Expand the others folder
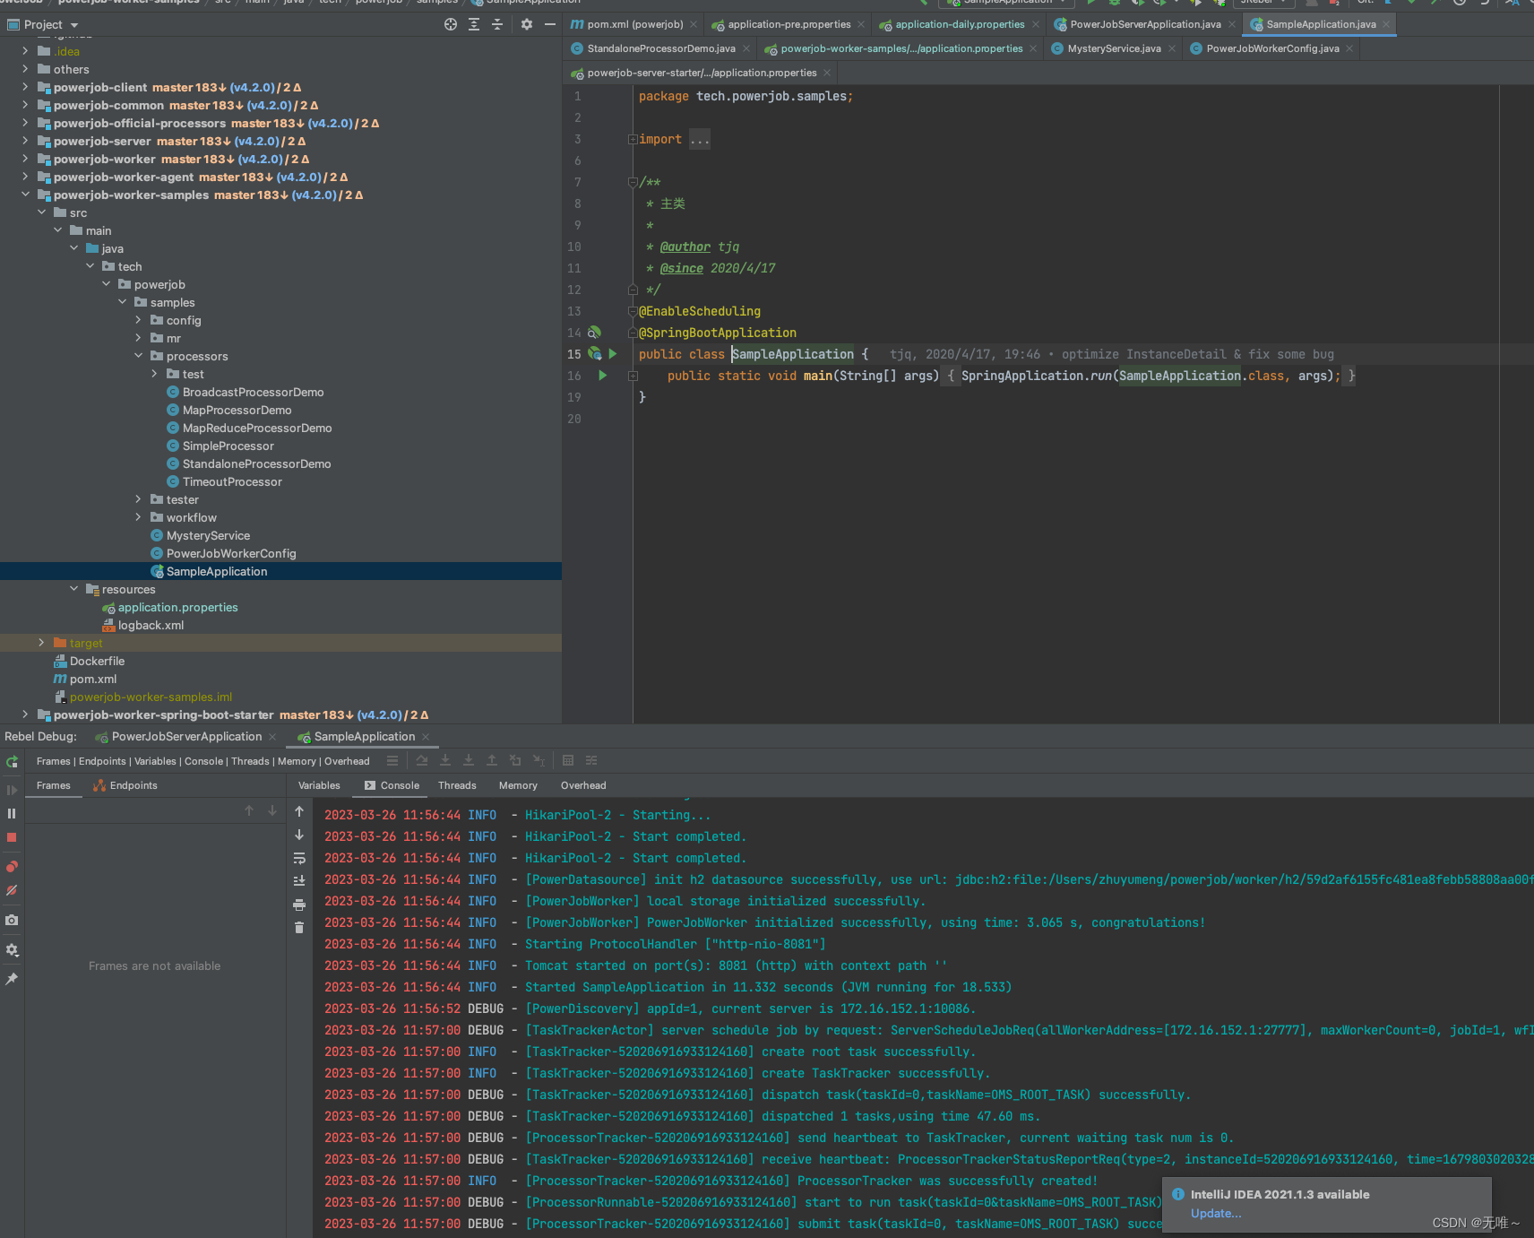Viewport: 1534px width, 1238px height. pyautogui.click(x=25, y=69)
